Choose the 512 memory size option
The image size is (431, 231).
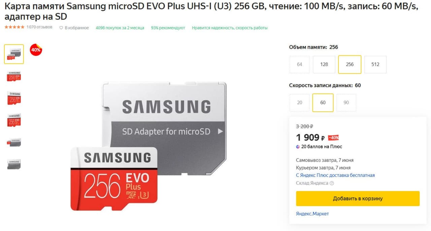point(375,64)
